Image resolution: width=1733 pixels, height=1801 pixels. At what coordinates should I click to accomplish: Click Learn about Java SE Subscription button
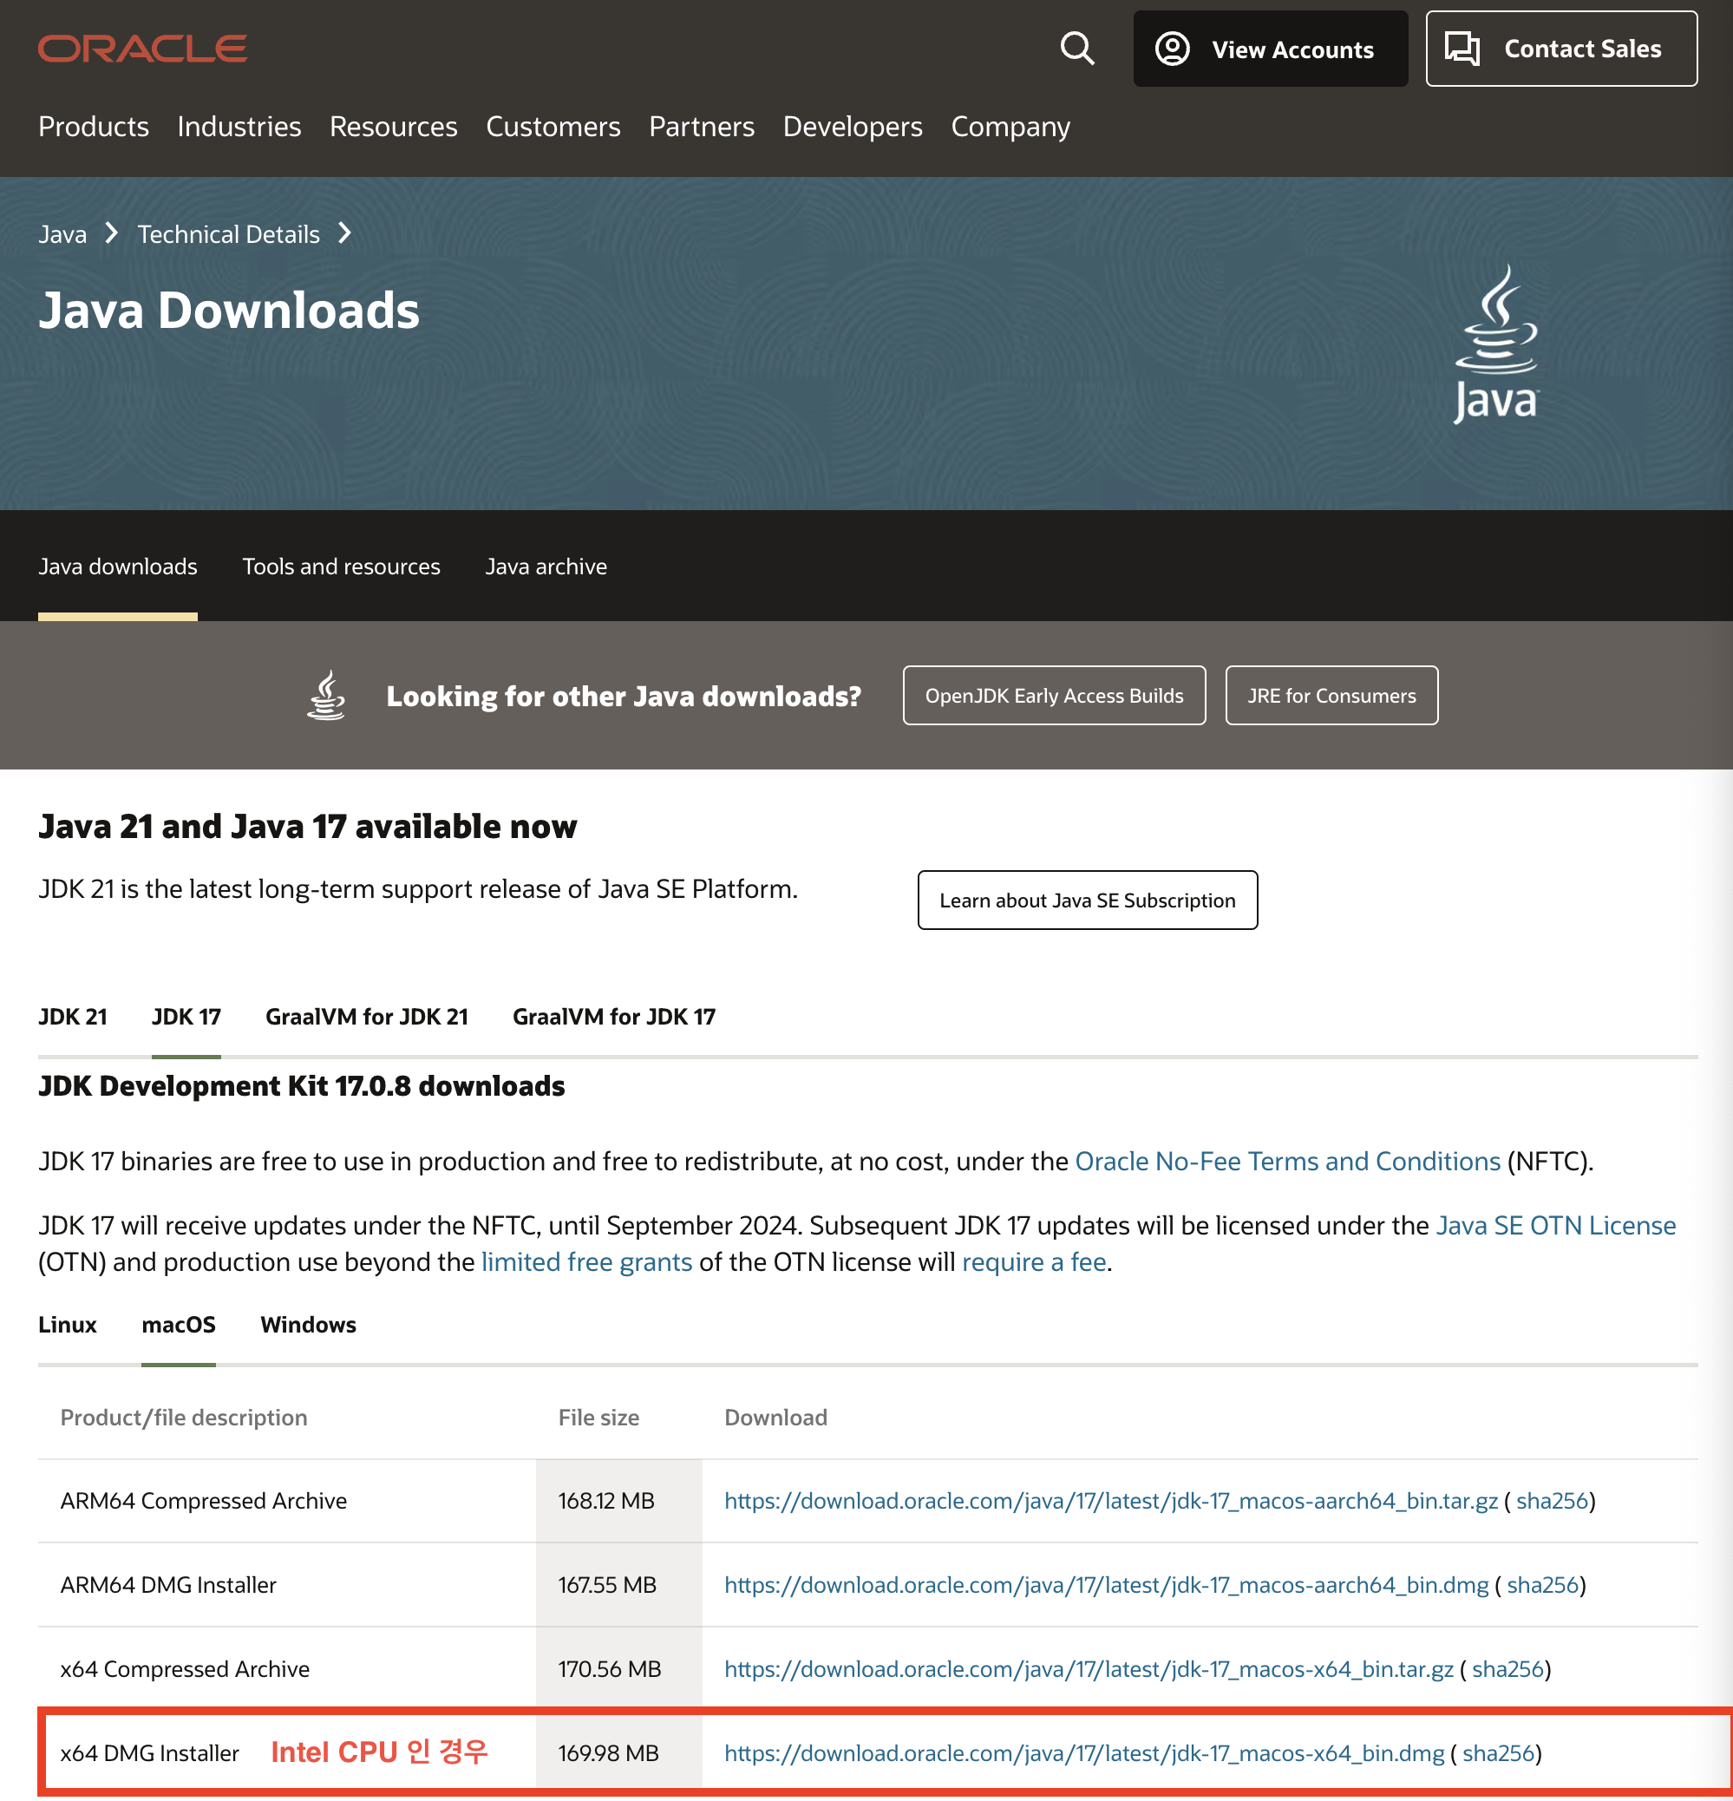(x=1087, y=900)
